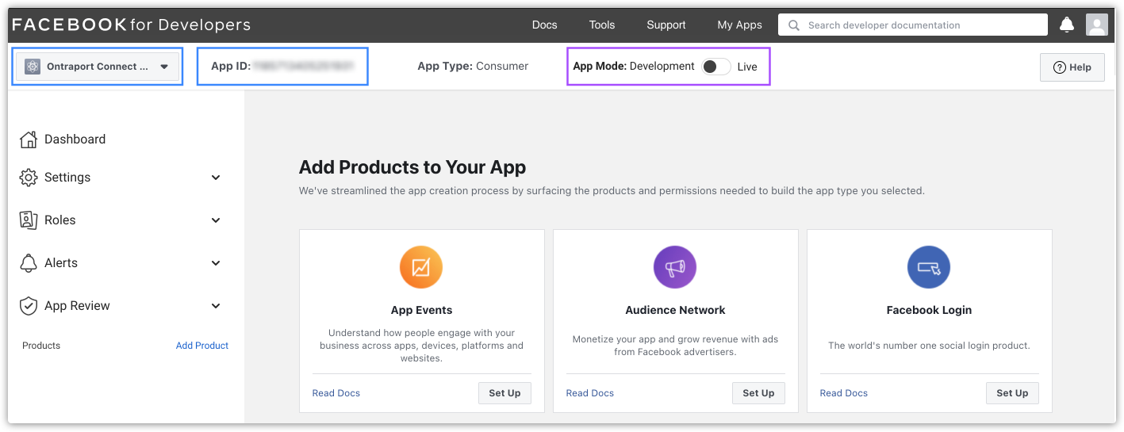Click the Add Product link
This screenshot has width=1124, height=432.
pyautogui.click(x=202, y=346)
